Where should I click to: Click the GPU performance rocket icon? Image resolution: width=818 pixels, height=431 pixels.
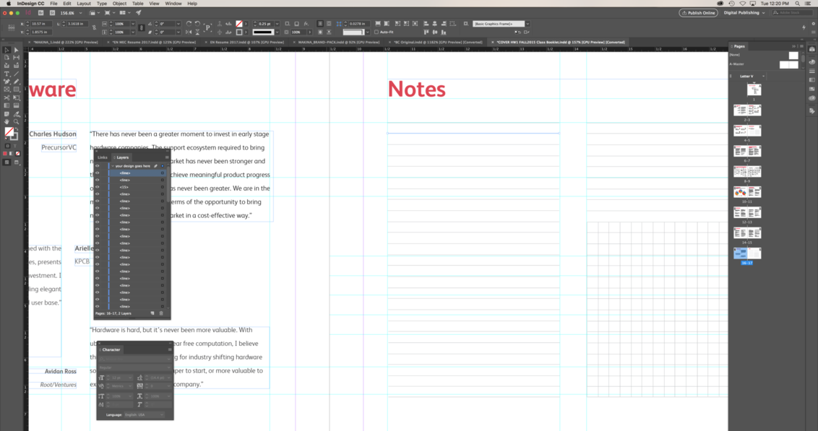[x=138, y=12]
